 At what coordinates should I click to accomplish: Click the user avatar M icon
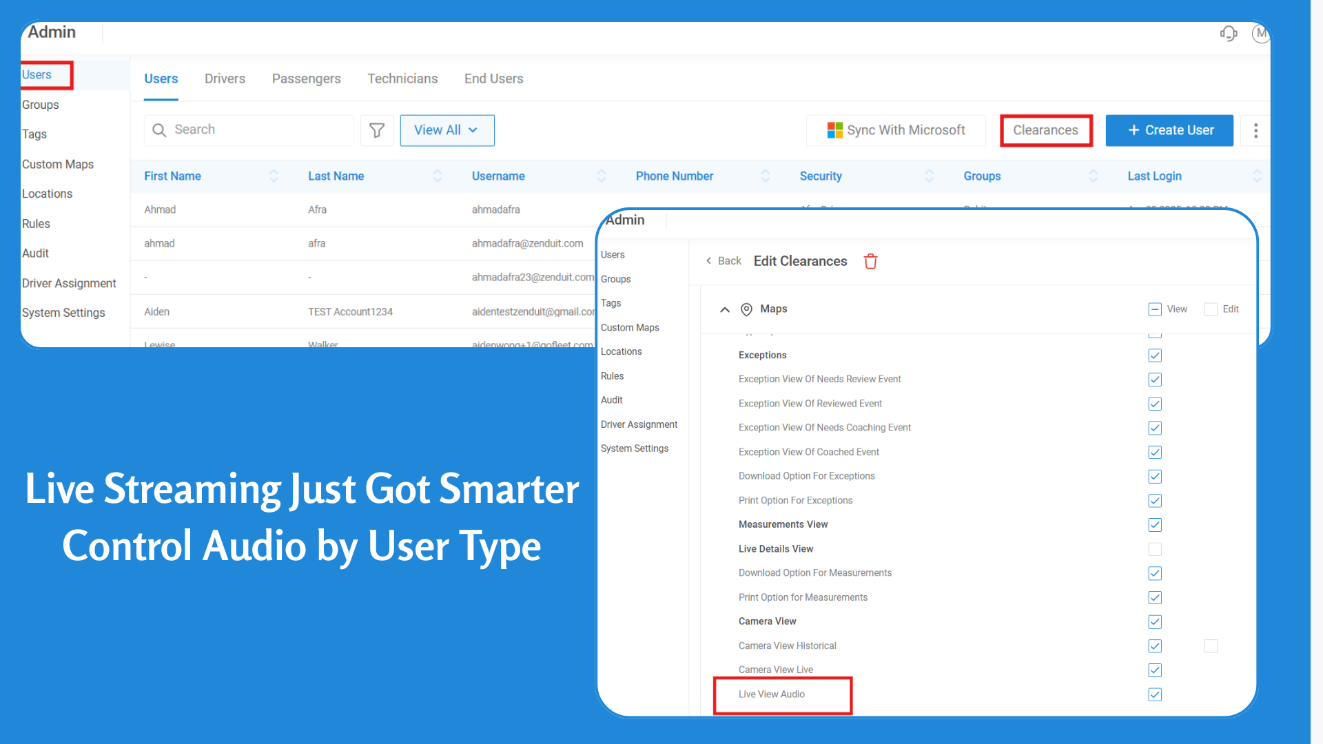tap(1260, 33)
